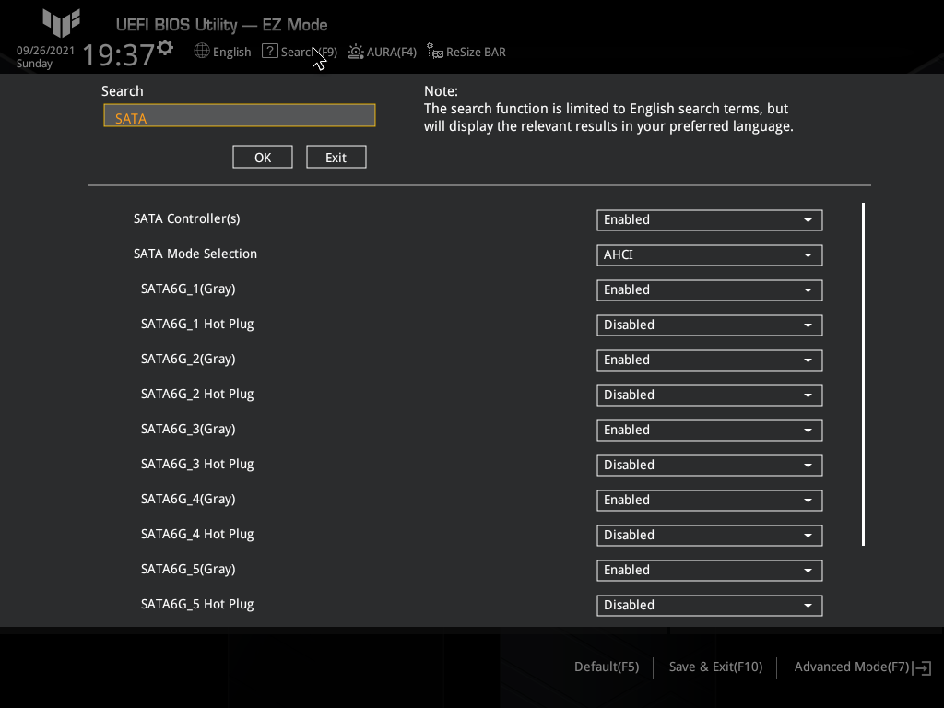Open the SATA6G_4 Hot Plug dropdown
944x708 pixels.
pos(709,536)
